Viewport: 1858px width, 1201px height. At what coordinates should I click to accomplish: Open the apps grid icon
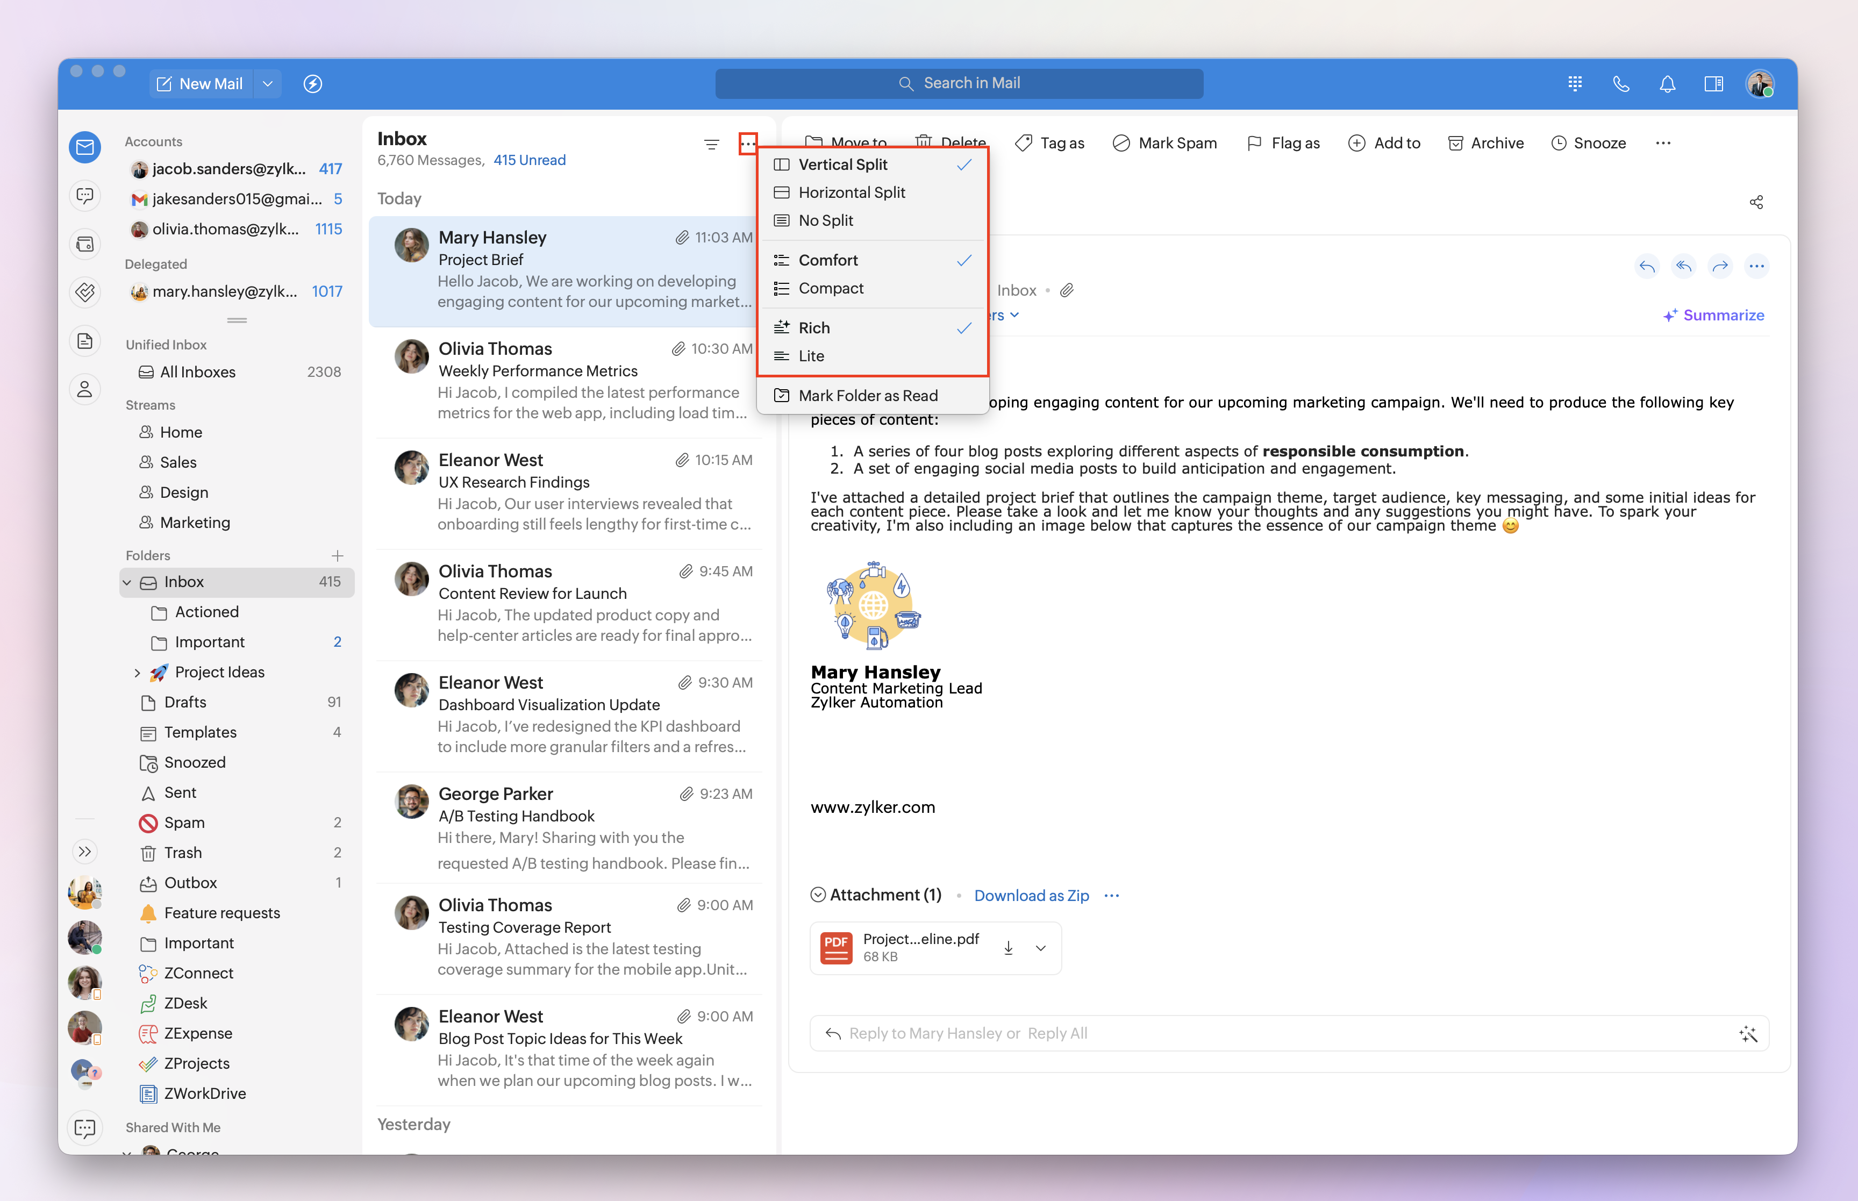(x=1575, y=83)
